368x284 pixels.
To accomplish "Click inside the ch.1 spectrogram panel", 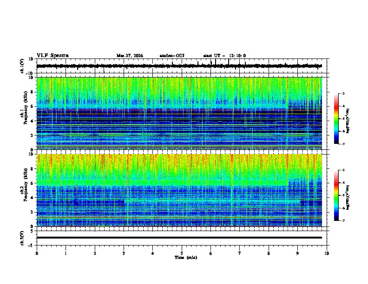I will click(179, 113).
